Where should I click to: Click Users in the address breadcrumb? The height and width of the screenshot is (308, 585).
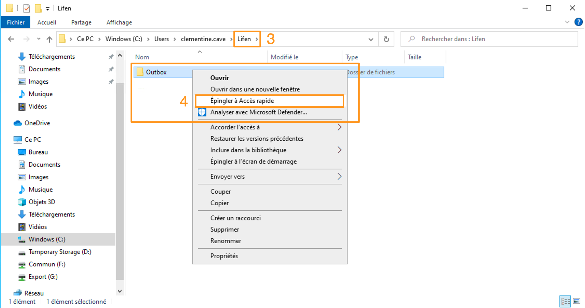pyautogui.click(x=162, y=39)
